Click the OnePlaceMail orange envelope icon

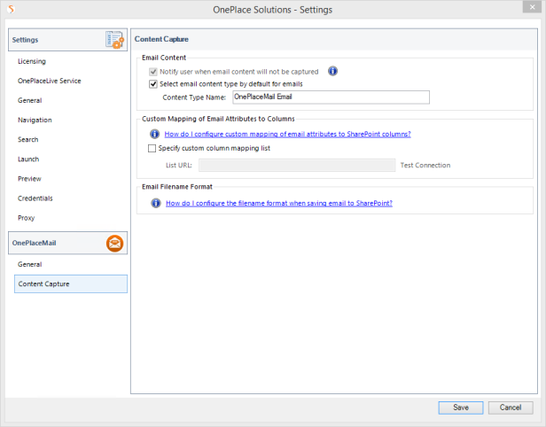pos(115,244)
